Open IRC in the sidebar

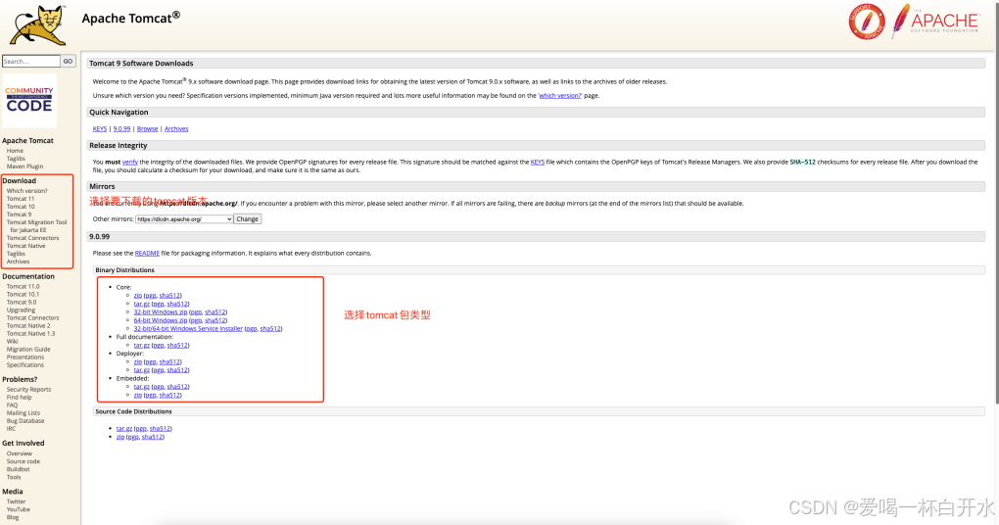tap(11, 429)
